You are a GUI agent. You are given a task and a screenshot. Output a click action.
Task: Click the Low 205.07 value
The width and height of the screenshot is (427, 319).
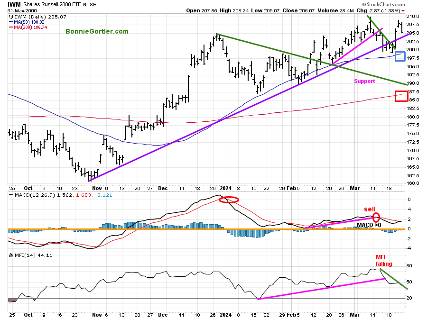pyautogui.click(x=265, y=10)
